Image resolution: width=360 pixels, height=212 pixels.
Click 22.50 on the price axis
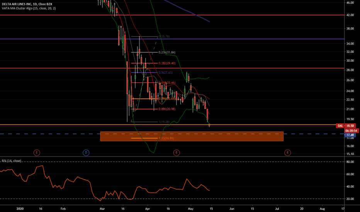pos(350,100)
